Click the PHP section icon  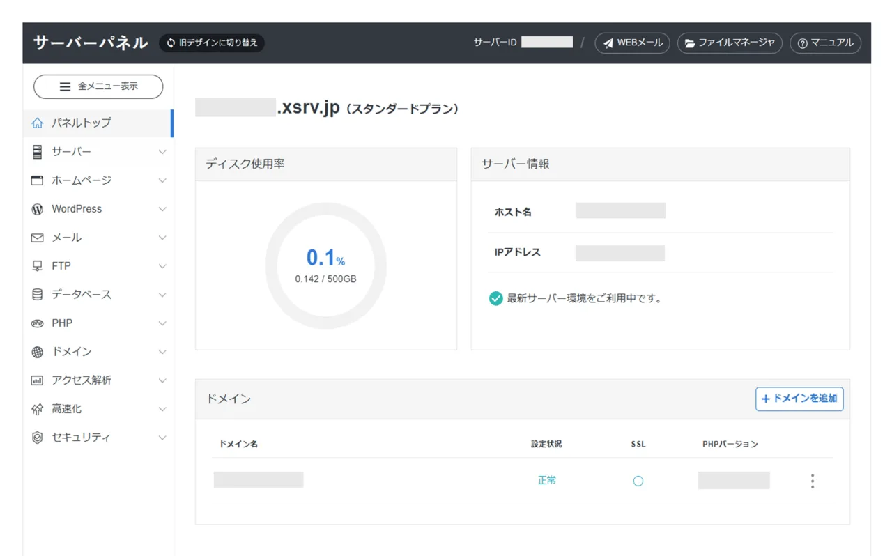36,323
